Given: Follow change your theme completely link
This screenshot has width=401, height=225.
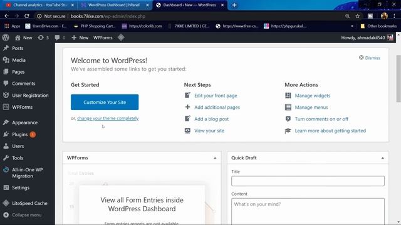Looking at the screenshot, I should tap(108, 118).
